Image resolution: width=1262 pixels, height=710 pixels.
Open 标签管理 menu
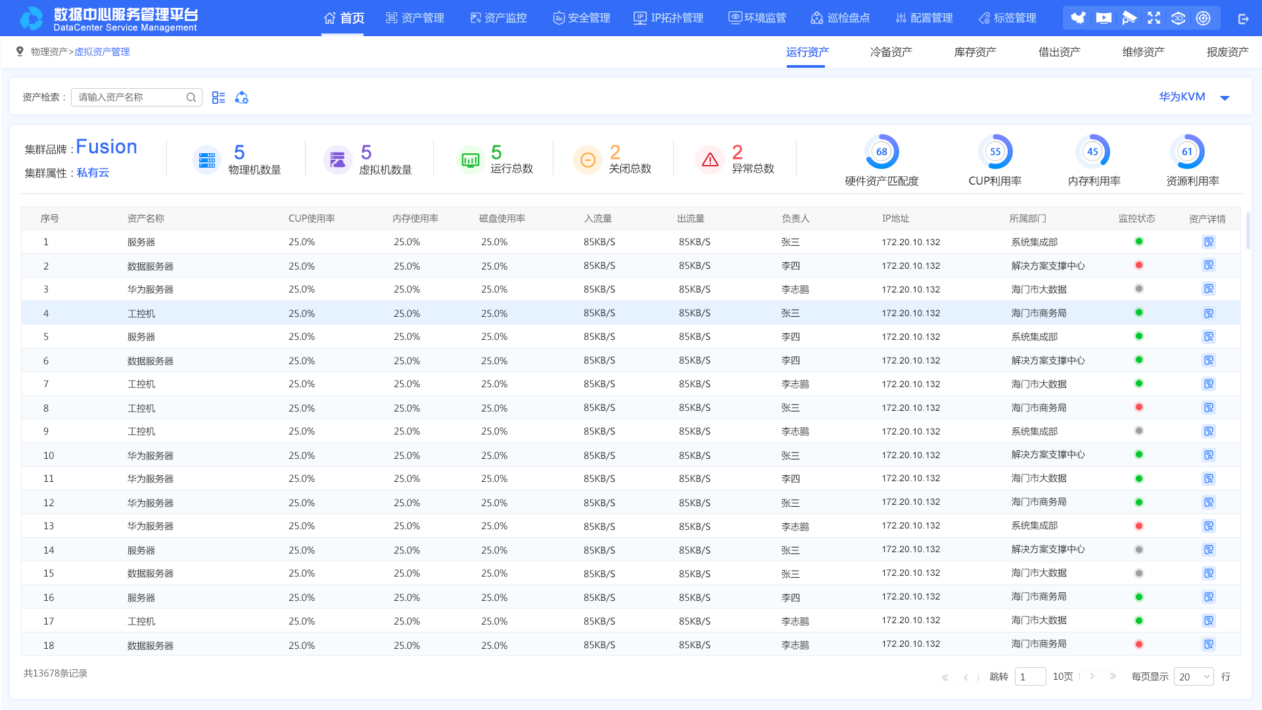(x=1007, y=18)
